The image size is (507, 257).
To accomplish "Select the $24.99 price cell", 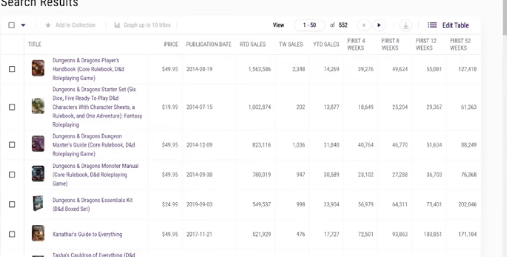I will click(x=170, y=204).
